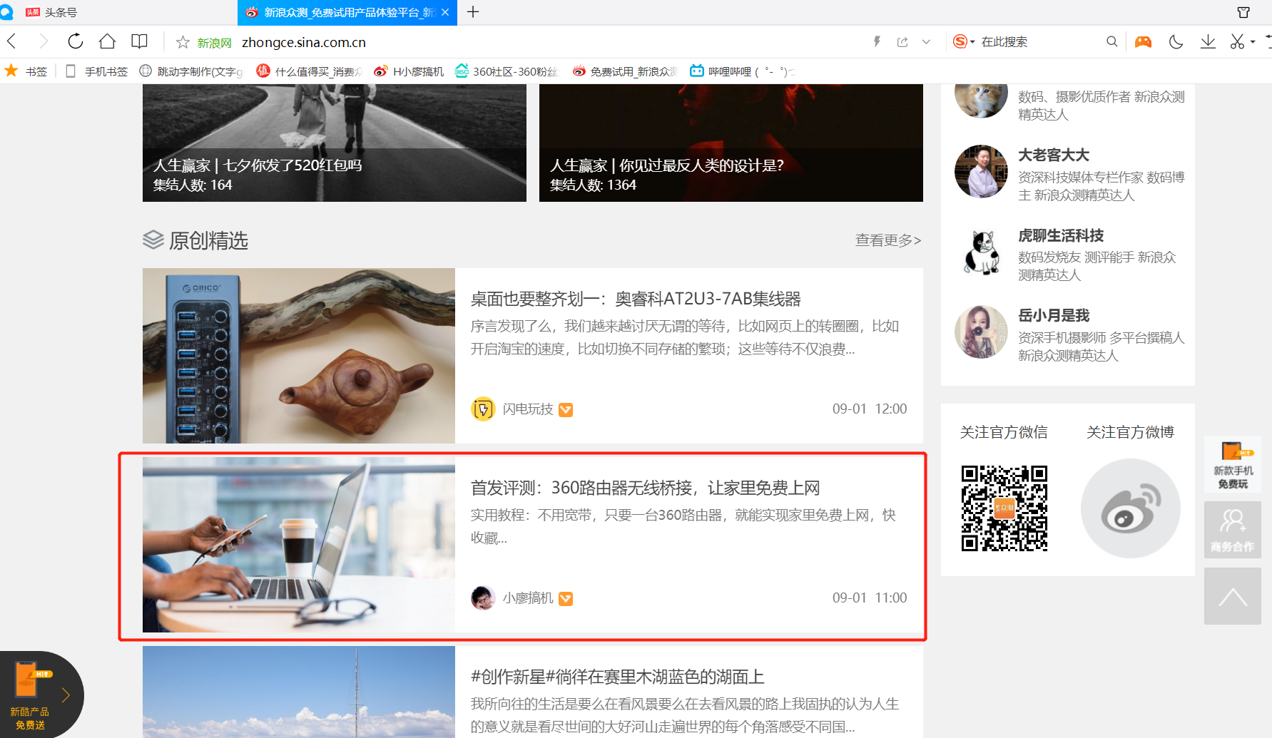Click the back-to-top arrow button
The width and height of the screenshot is (1272, 738).
1233,596
